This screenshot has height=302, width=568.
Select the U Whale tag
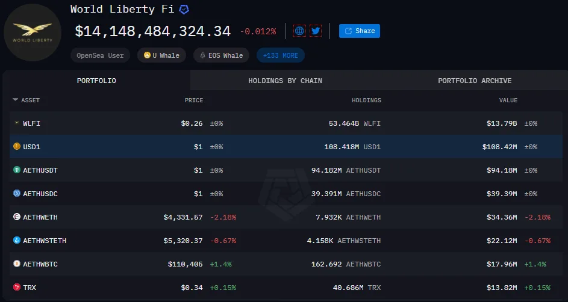pos(161,55)
